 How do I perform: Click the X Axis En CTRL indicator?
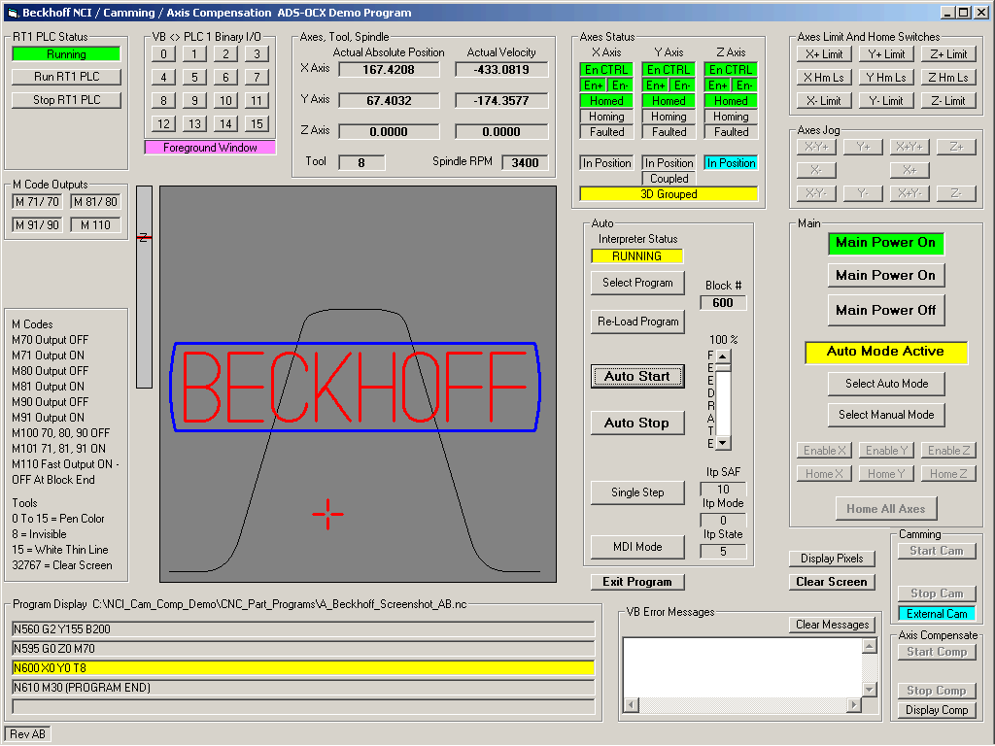click(606, 70)
